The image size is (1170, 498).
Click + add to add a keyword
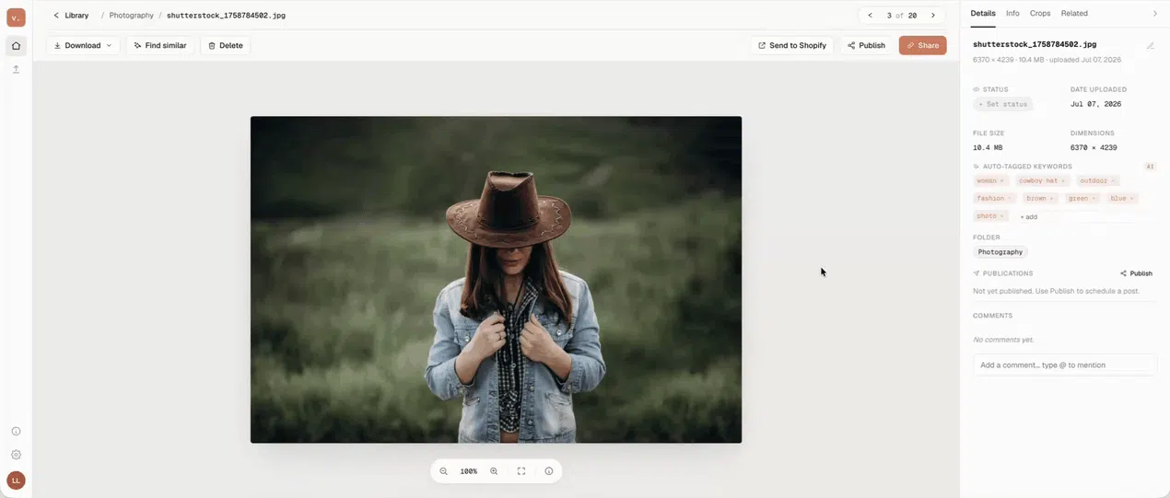point(1028,217)
